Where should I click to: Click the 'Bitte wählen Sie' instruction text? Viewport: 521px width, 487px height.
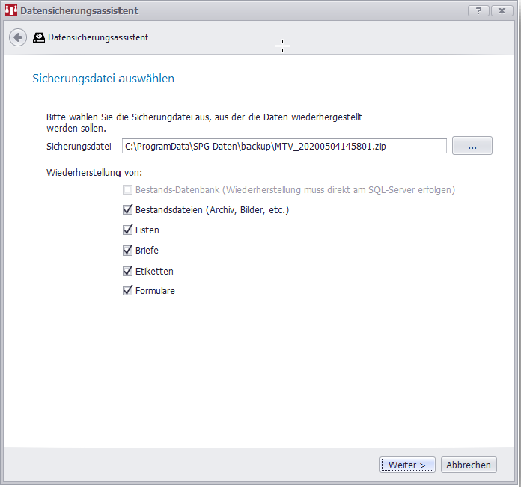[x=204, y=117]
